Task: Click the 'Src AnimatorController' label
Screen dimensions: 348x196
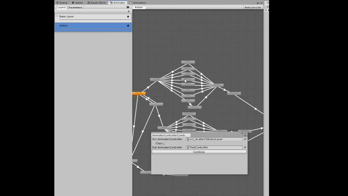Action: click(167, 139)
